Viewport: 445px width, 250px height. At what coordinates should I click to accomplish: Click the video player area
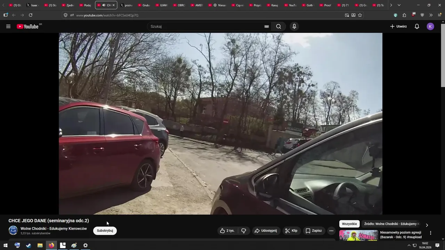coord(220,124)
